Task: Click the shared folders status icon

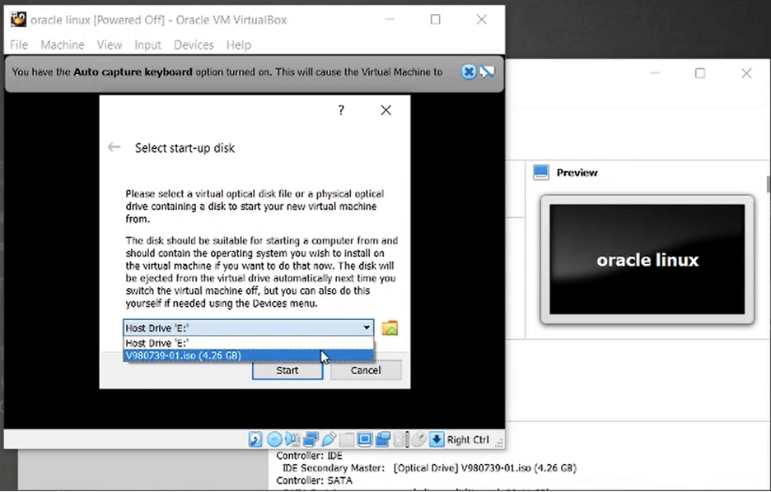Action: [x=347, y=440]
